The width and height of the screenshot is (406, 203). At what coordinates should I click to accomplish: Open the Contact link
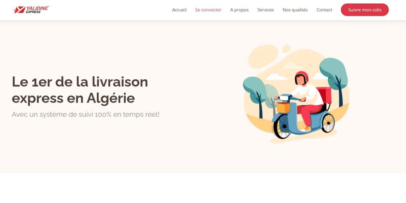pos(324,10)
